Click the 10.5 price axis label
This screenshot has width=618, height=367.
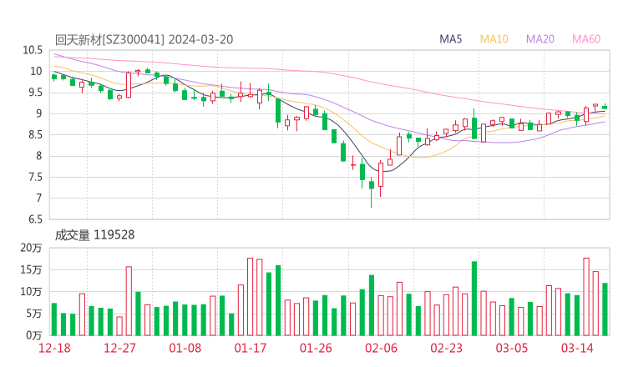pyautogui.click(x=33, y=50)
